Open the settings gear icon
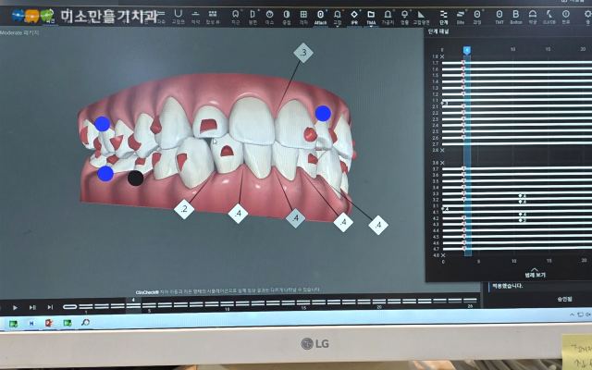The height and width of the screenshot is (370, 592). click(x=587, y=16)
